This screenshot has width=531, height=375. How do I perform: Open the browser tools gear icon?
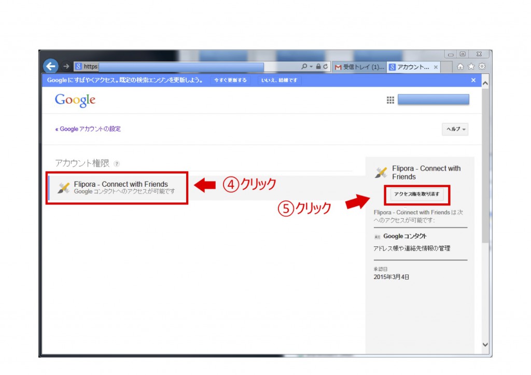tap(482, 66)
